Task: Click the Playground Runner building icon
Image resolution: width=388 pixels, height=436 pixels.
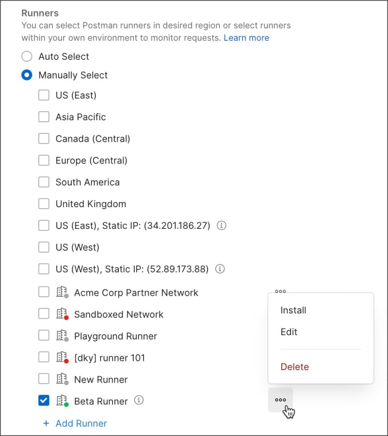Action: [x=62, y=336]
